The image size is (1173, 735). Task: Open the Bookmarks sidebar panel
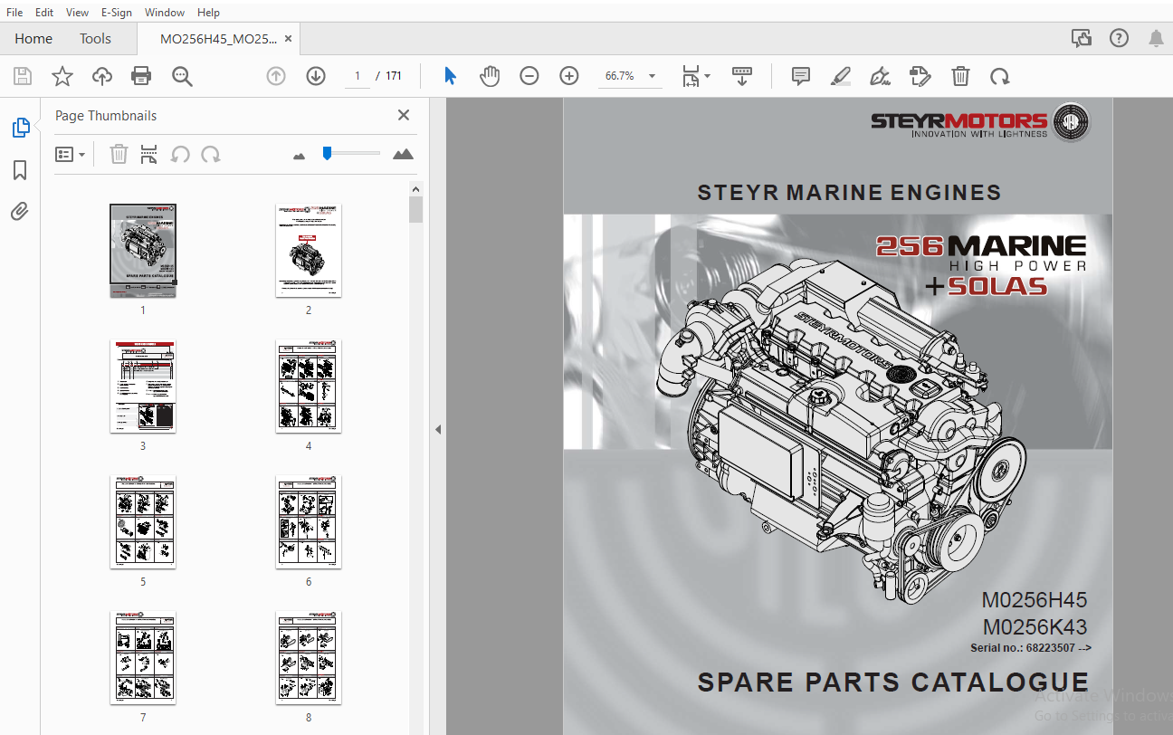click(x=20, y=170)
